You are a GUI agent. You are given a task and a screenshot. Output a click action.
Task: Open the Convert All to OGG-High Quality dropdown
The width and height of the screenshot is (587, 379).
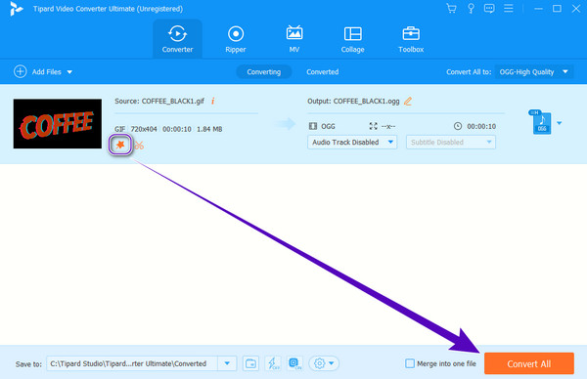[x=534, y=71]
